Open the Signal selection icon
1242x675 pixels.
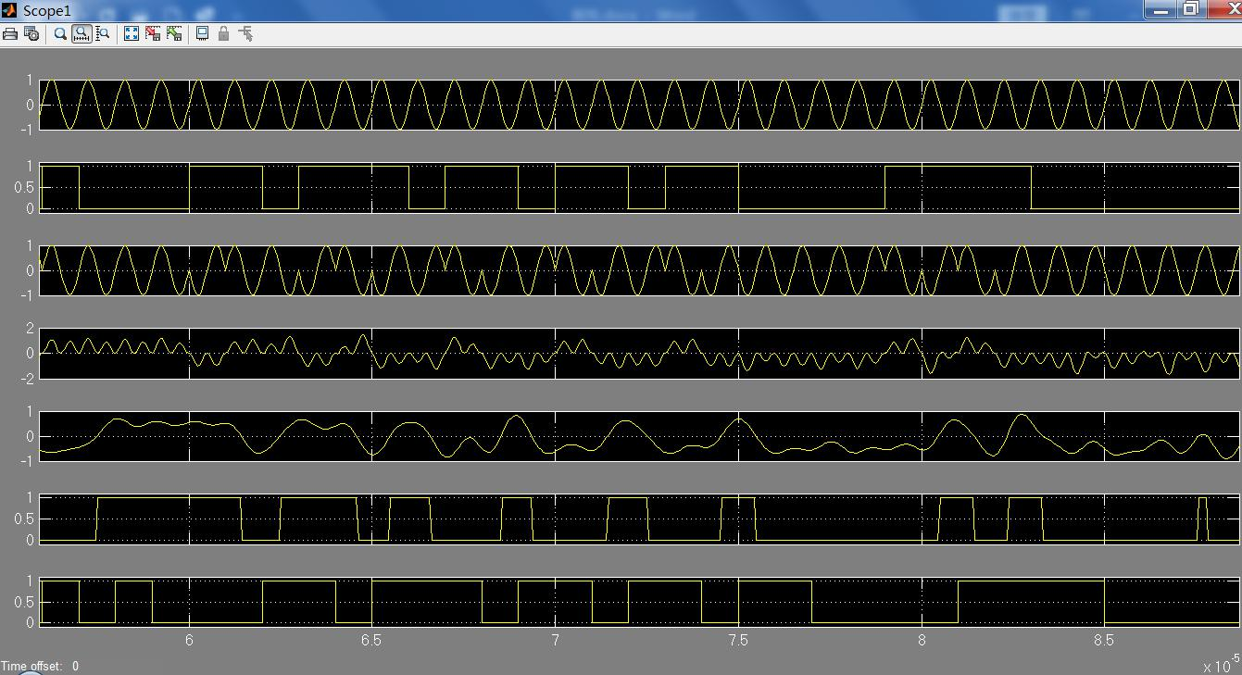click(245, 33)
